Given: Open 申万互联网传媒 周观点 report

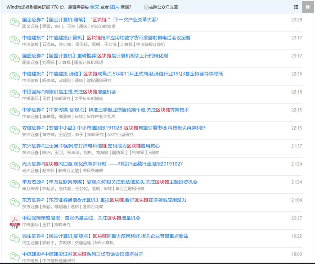Looking at the screenshot, I should 110,182.
